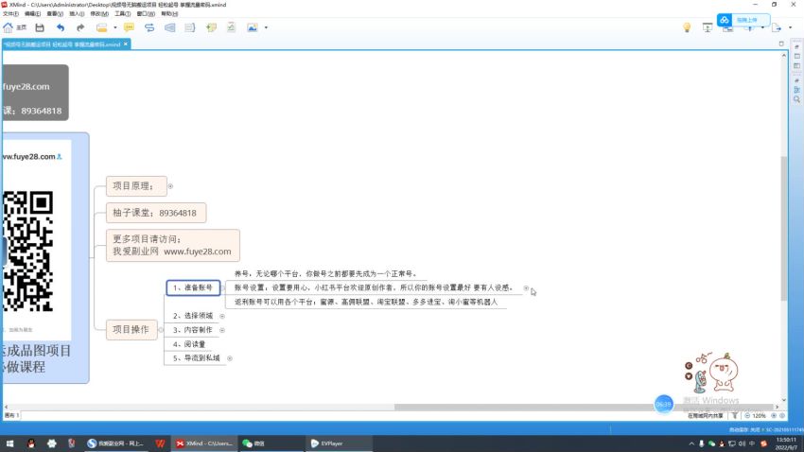This screenshot has height=452, width=804.
Task: Click the www.fuye28.com hyperlink in central topic
Action: click(x=28, y=157)
